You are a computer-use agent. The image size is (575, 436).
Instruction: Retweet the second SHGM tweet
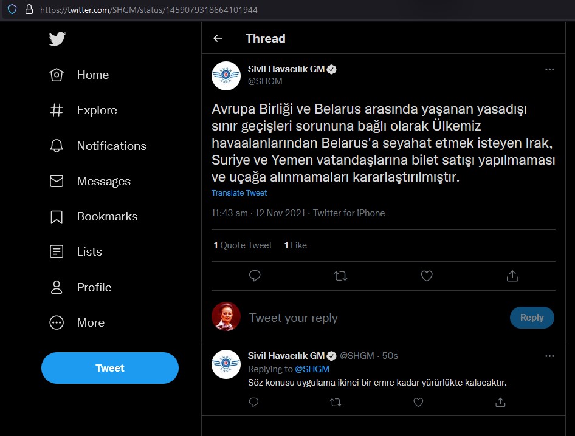[x=336, y=402]
